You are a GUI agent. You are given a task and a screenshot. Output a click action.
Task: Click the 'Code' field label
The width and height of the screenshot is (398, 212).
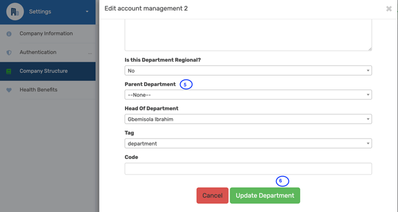tap(131, 157)
